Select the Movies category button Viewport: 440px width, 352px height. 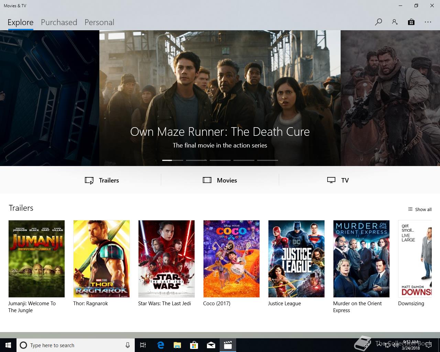click(x=220, y=180)
